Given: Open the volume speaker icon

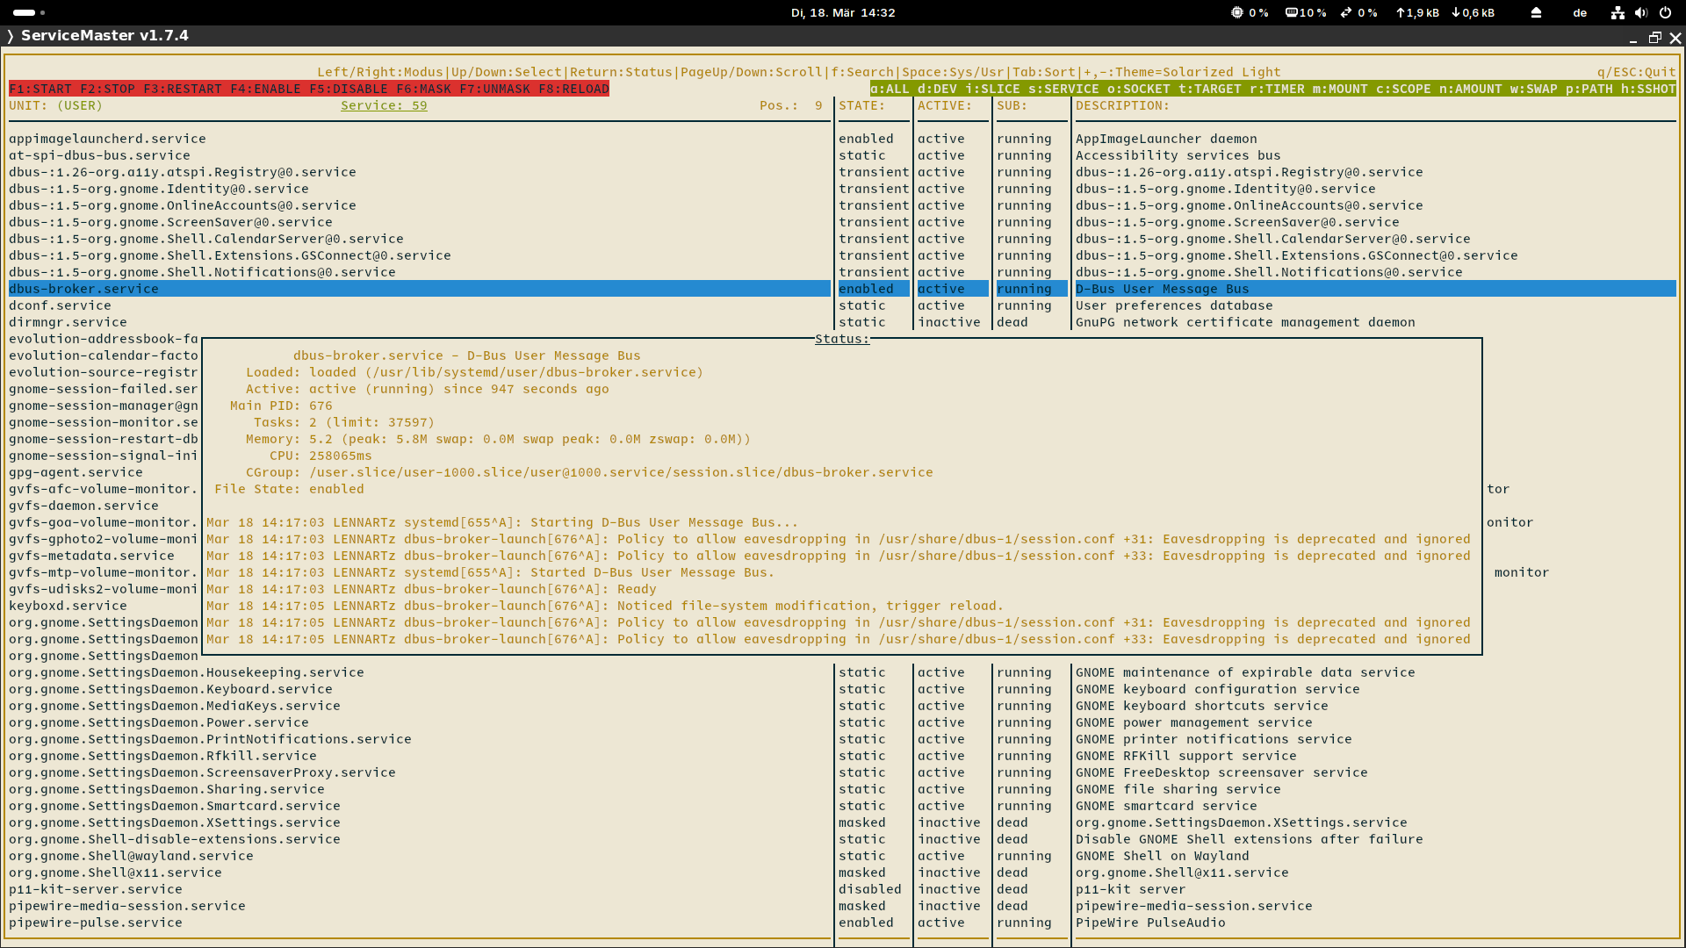Looking at the screenshot, I should 1641,12.
